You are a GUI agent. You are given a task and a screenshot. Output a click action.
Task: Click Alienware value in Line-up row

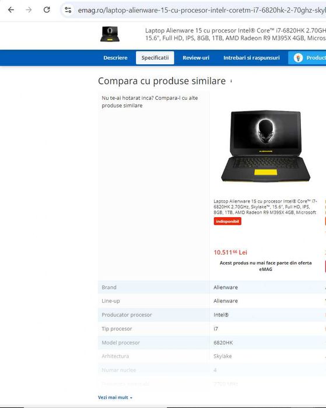(x=226, y=301)
